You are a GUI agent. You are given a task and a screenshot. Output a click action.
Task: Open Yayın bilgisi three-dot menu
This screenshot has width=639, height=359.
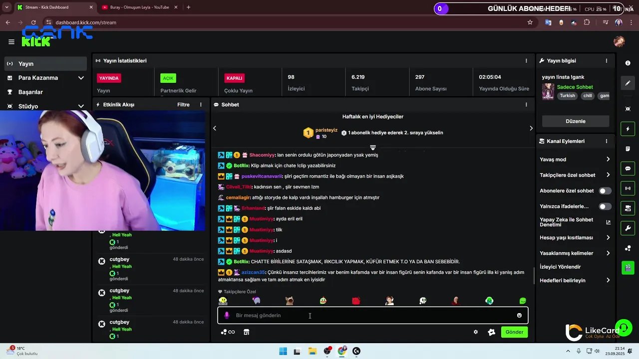click(x=607, y=61)
